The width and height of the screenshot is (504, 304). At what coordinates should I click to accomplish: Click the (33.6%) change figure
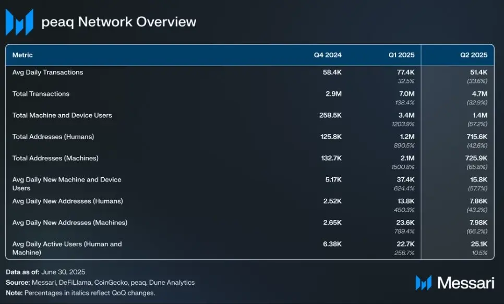[477, 81]
